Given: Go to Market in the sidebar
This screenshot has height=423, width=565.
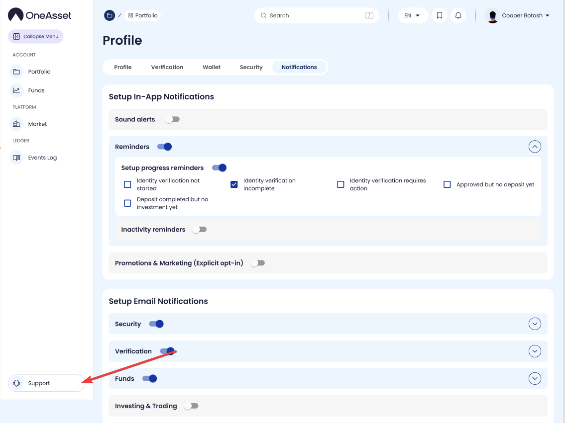Looking at the screenshot, I should coord(37,124).
